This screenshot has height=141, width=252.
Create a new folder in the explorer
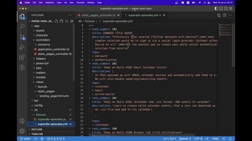61,21
